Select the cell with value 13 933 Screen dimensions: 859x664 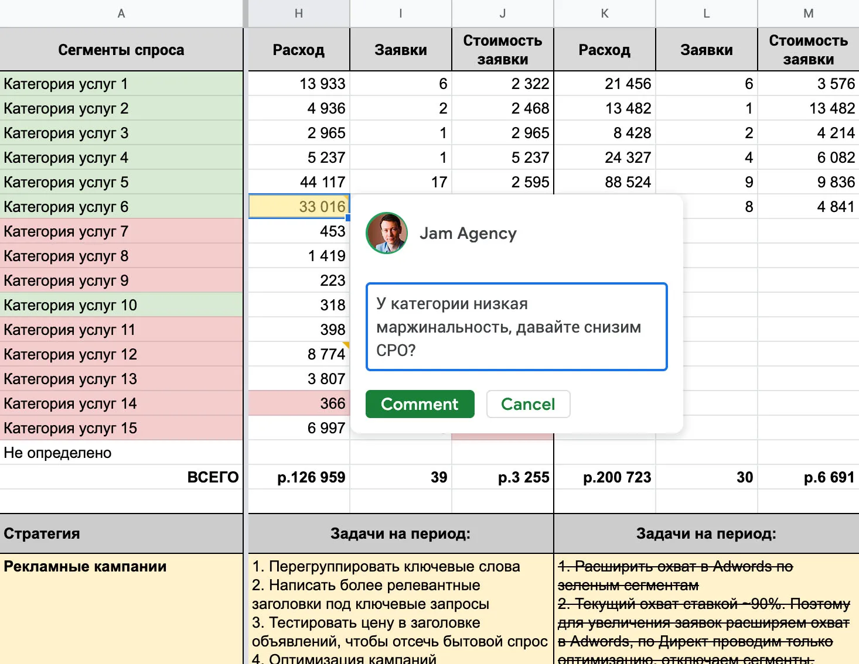pos(299,84)
